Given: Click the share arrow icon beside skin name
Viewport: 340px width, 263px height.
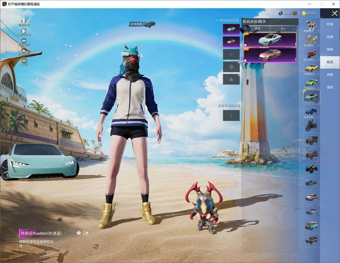Looking at the screenshot, I should [86, 233].
